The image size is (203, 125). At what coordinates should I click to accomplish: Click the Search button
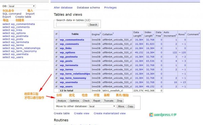[93, 25]
